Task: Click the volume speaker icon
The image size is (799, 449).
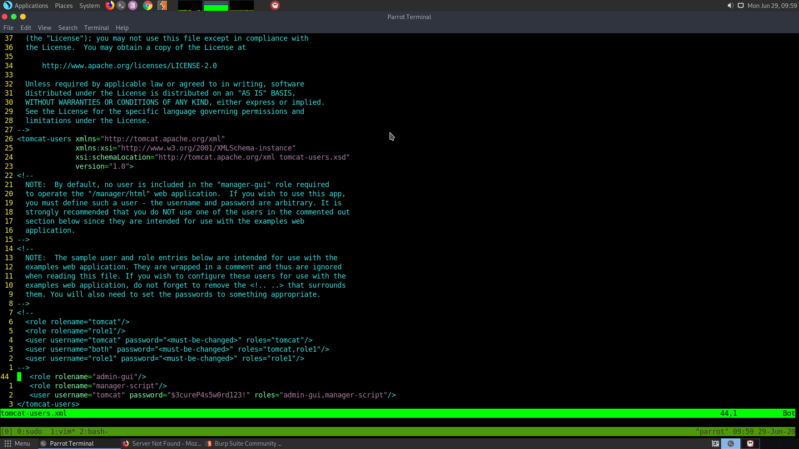Action: [730, 5]
